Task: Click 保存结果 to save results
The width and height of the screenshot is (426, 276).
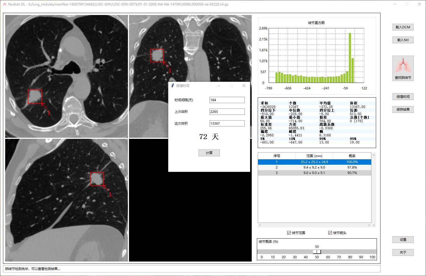Action: coord(403,109)
